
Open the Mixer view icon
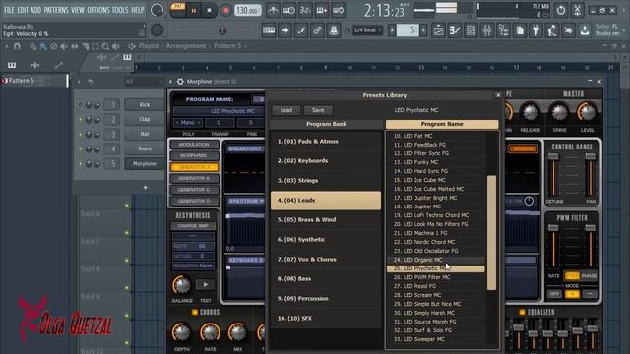tap(487, 30)
